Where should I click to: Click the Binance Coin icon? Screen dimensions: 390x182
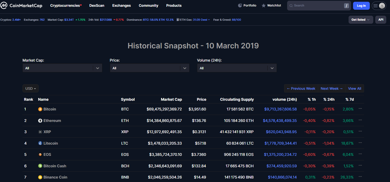coord(40,177)
